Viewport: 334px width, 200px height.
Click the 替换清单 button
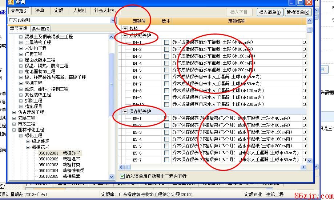298,12
